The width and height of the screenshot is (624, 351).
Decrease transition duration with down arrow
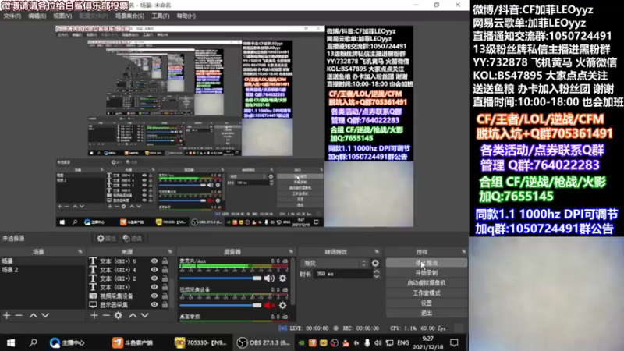coord(377,276)
